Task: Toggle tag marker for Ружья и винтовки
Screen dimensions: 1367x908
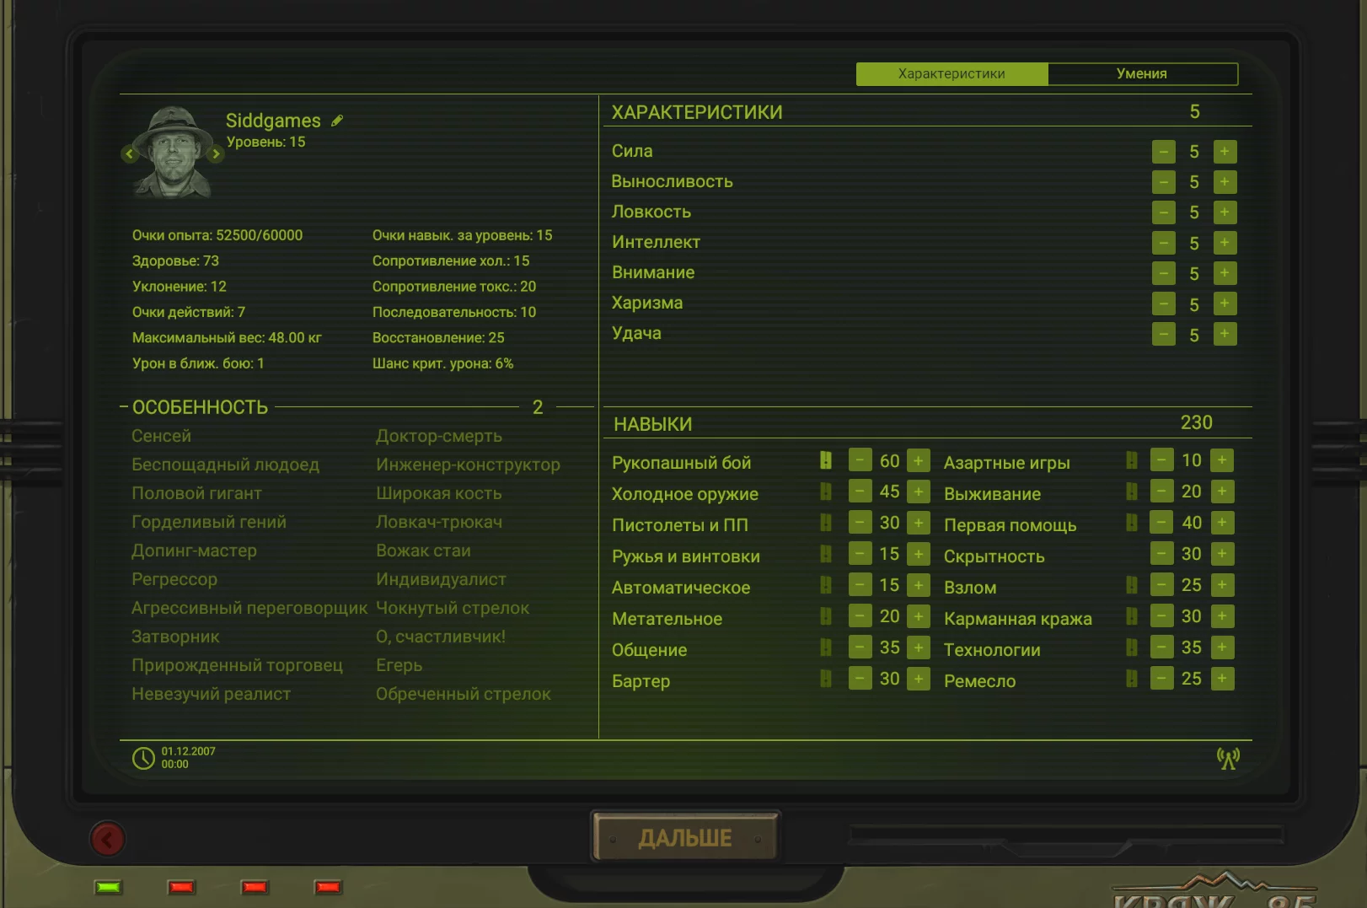Action: 826,554
